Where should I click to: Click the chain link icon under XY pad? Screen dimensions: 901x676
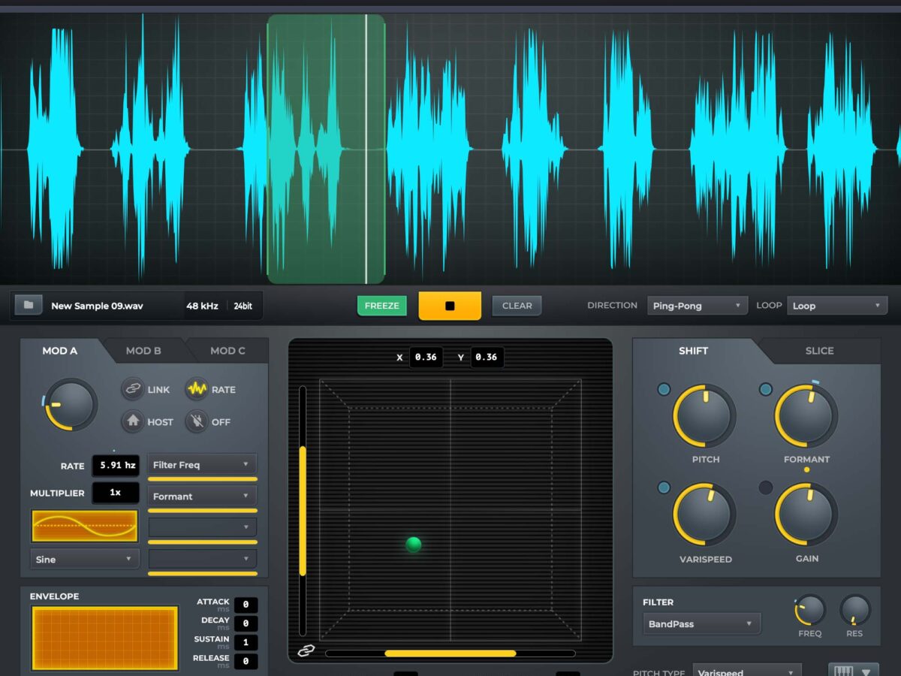click(306, 650)
